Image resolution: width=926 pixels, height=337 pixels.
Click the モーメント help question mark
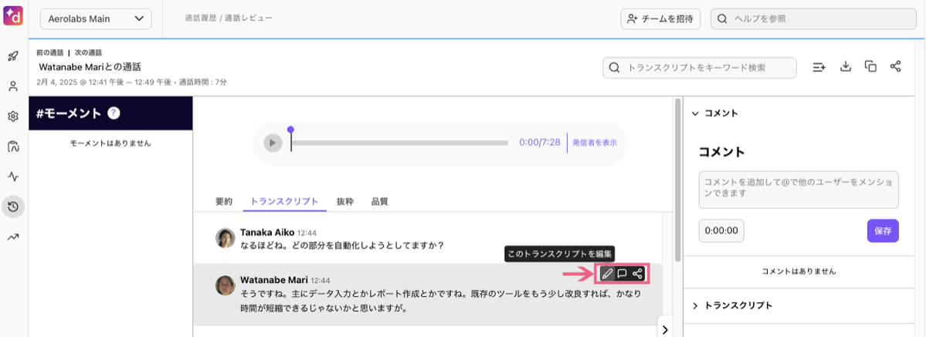114,113
